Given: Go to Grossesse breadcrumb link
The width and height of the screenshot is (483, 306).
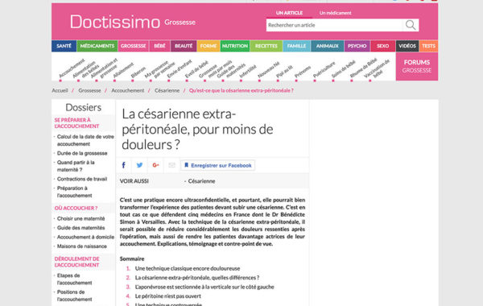Looking at the screenshot, I should tap(89, 91).
